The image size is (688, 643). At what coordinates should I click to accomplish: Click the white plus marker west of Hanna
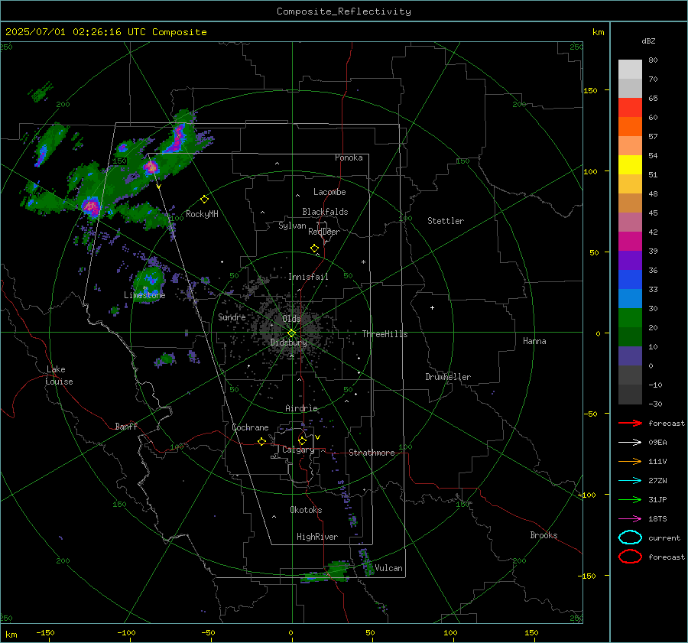432,307
